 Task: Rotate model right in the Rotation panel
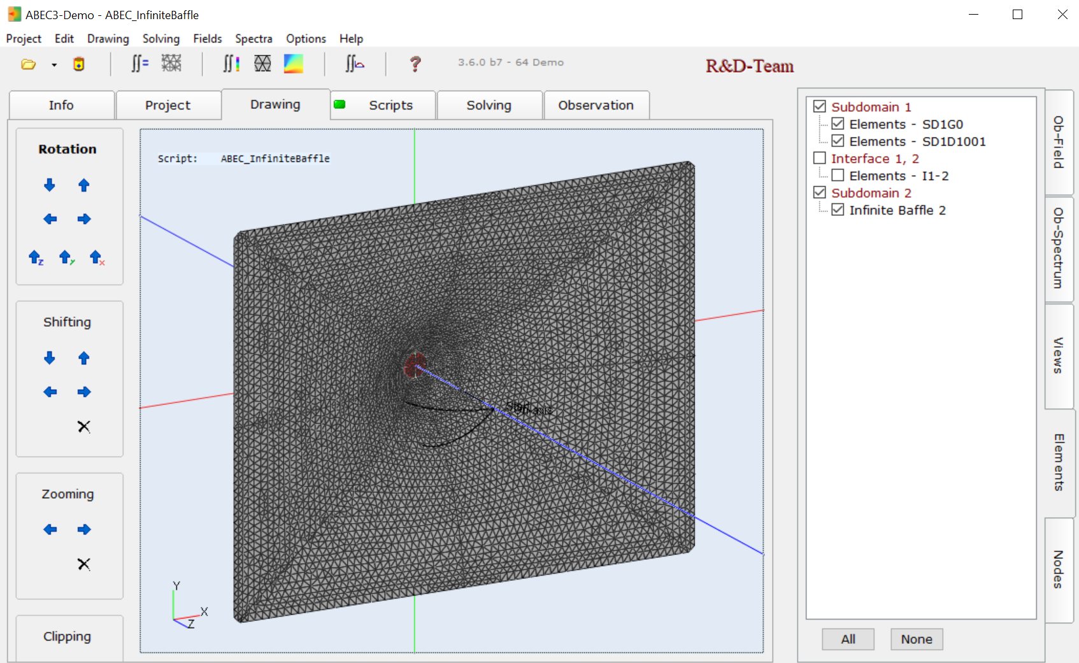pyautogui.click(x=84, y=219)
